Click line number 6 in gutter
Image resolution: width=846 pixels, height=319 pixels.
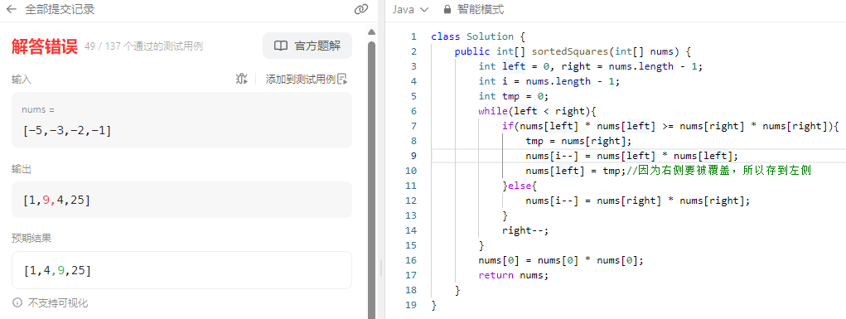pyautogui.click(x=413, y=111)
